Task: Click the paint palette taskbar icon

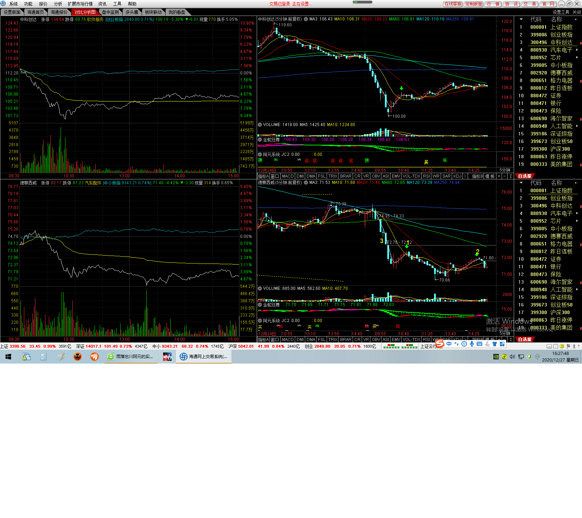Action: click(61, 357)
